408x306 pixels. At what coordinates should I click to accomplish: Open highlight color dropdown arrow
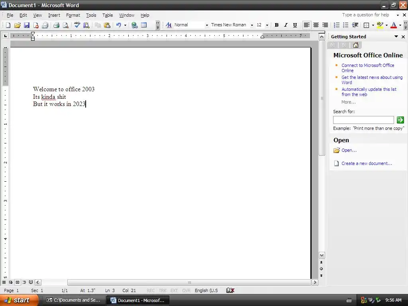[x=386, y=25]
